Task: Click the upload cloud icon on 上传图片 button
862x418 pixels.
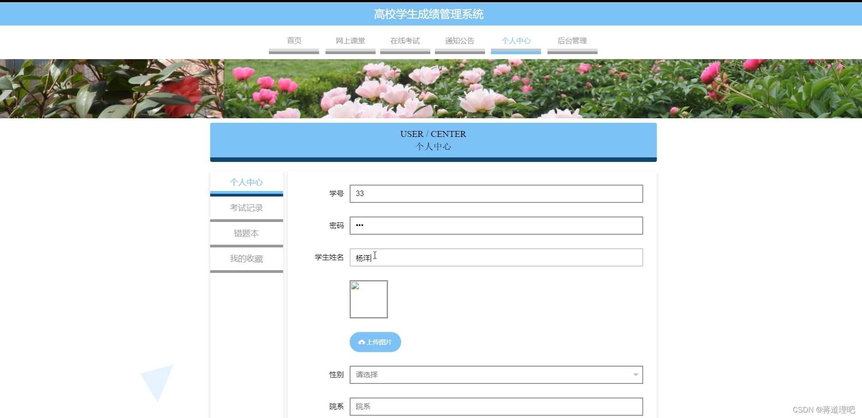Action: tap(362, 342)
